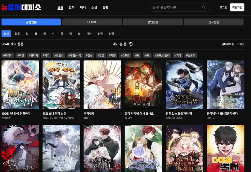The height and width of the screenshot is (172, 251).
Task: Select the 열흘 filter
Action: point(17,34)
